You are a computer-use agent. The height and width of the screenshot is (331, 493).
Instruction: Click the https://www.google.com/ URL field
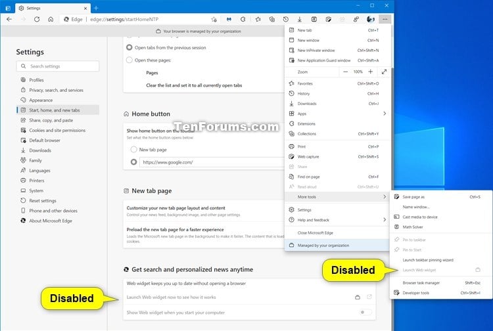(x=212, y=162)
